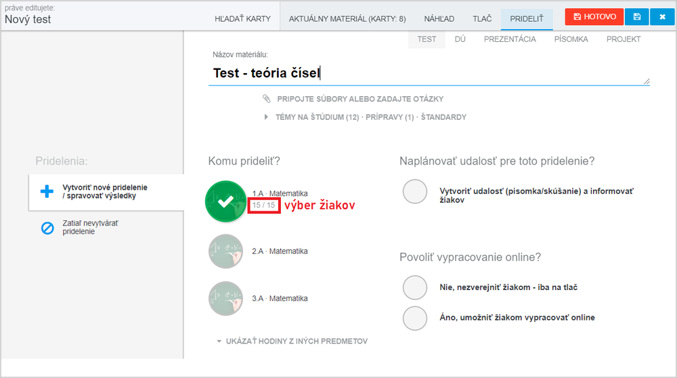Select 'Áno, umožniť žiakom vypracovať online'

point(415,318)
